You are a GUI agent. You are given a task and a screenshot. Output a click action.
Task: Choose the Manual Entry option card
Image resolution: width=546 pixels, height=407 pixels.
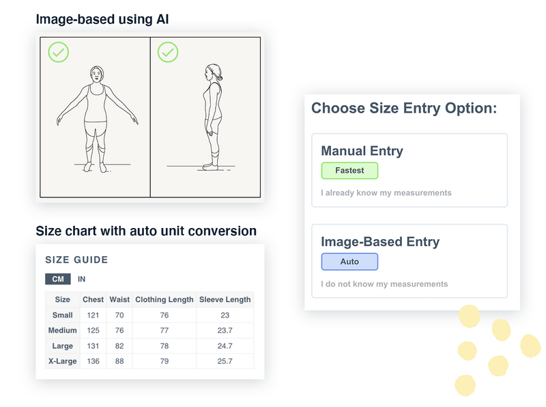[x=409, y=170]
